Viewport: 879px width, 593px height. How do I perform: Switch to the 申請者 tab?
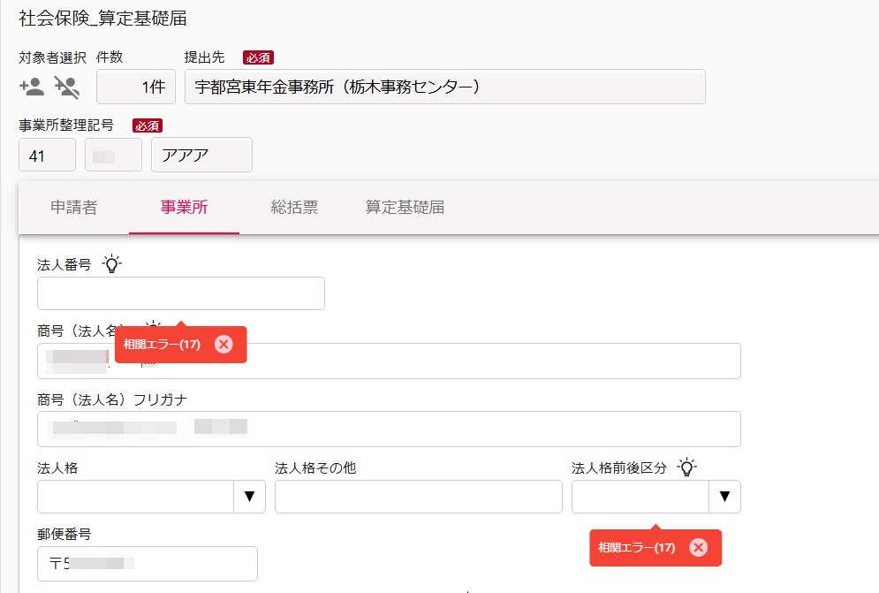pos(73,207)
